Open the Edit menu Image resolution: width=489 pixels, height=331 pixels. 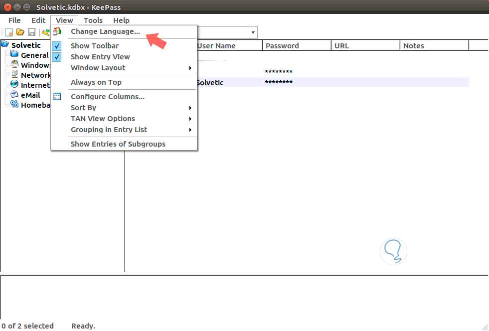(x=38, y=20)
